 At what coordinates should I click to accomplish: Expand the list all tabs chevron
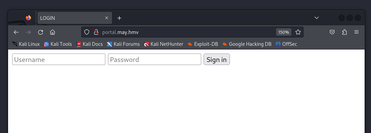[x=317, y=18]
